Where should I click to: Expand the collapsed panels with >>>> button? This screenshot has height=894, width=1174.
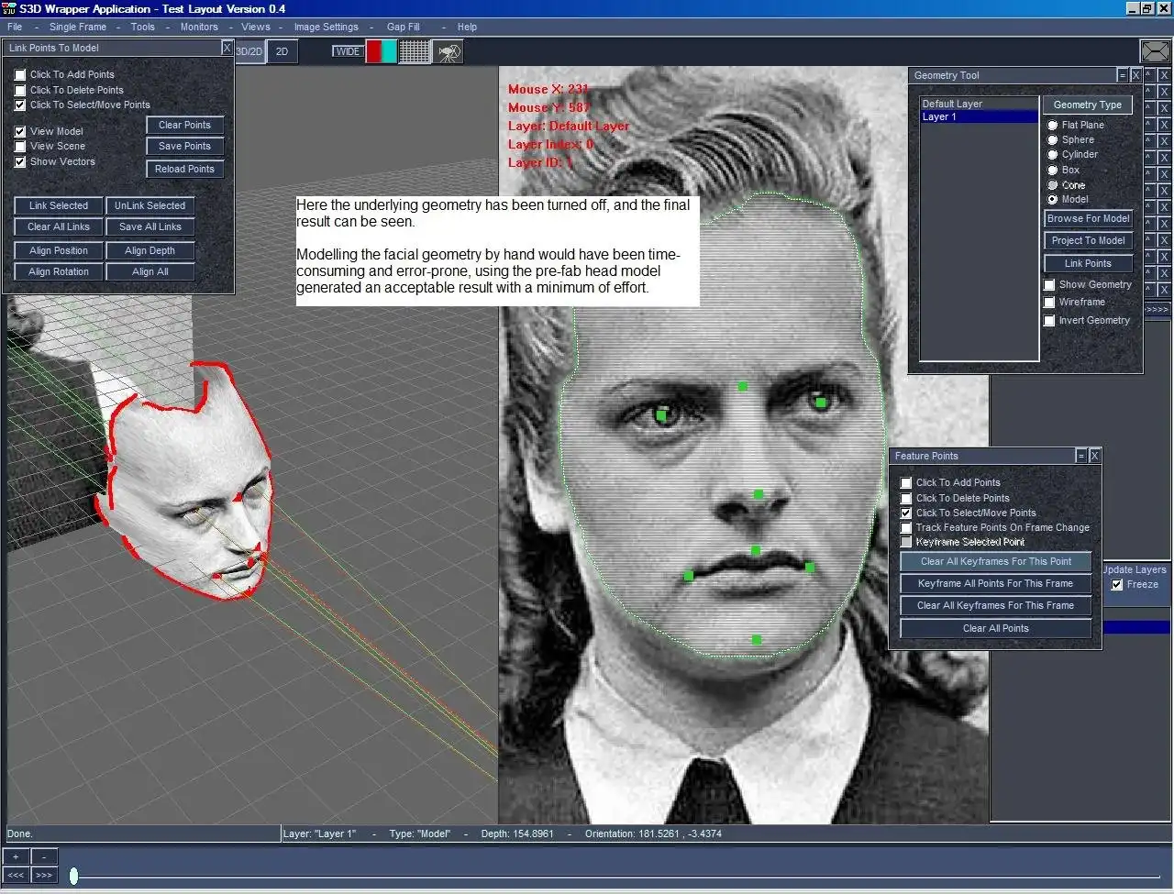coord(1157,309)
